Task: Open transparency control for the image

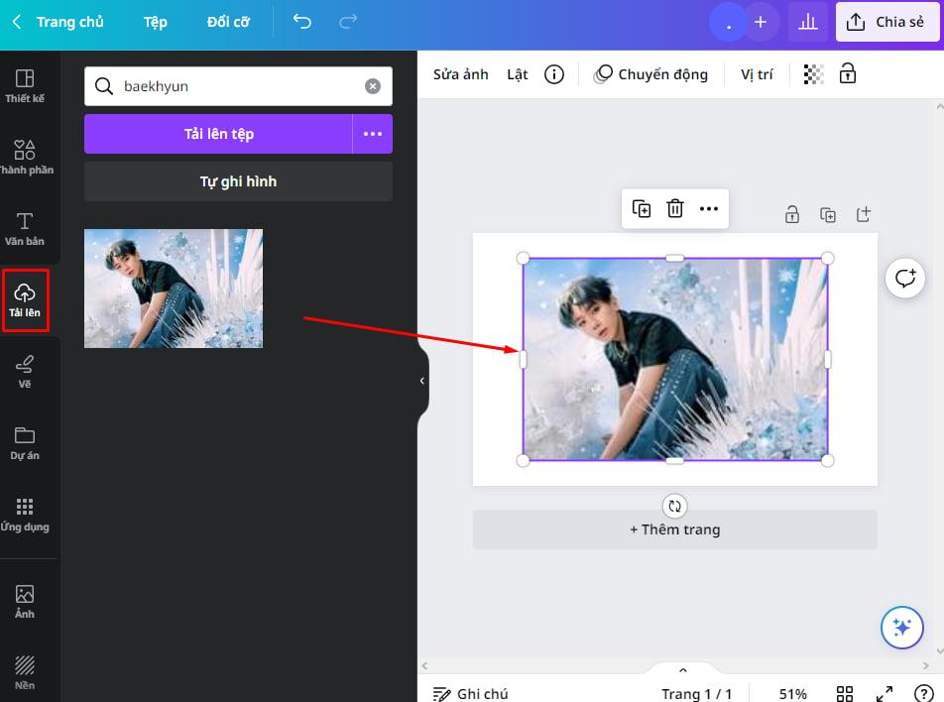Action: [812, 73]
